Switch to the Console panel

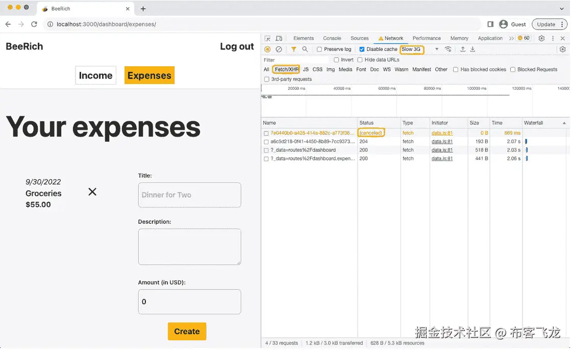(x=332, y=38)
